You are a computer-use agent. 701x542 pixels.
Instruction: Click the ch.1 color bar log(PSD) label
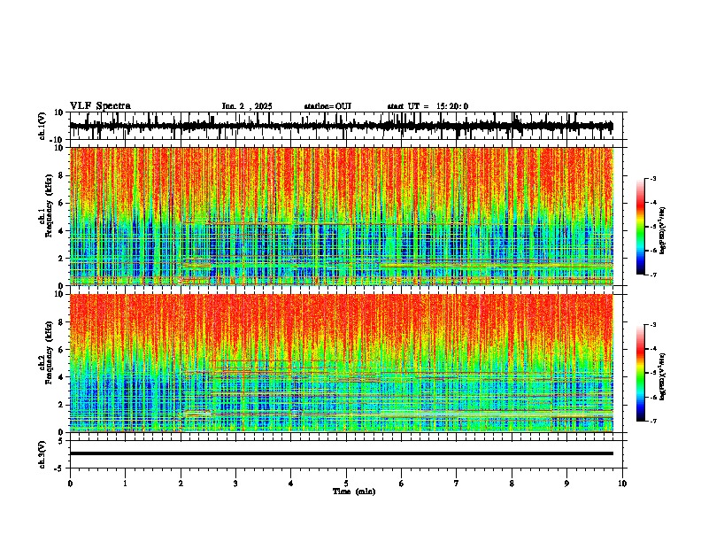(x=663, y=231)
